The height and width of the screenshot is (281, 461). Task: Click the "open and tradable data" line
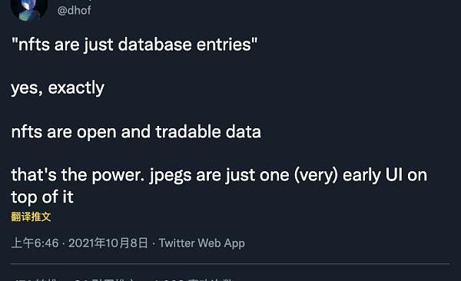136,132
